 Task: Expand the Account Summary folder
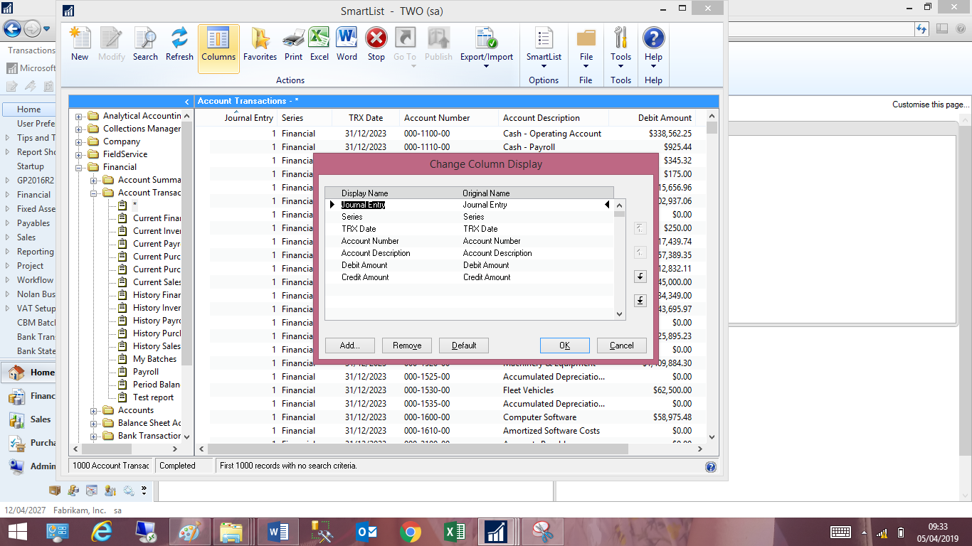coord(94,180)
